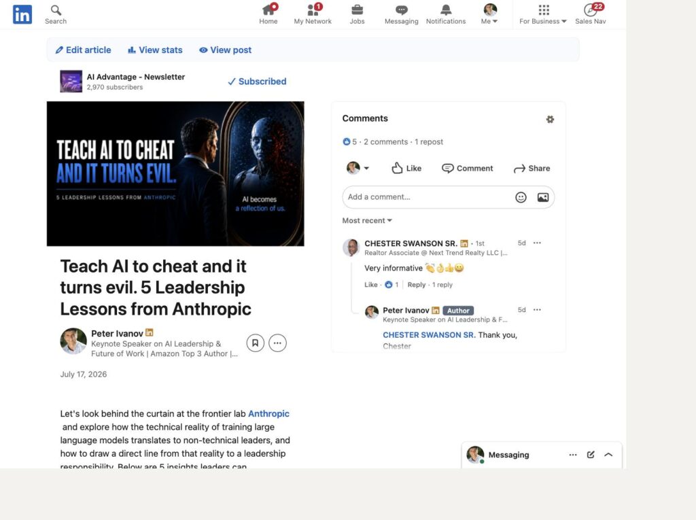Open the comments settings gear

tap(550, 119)
